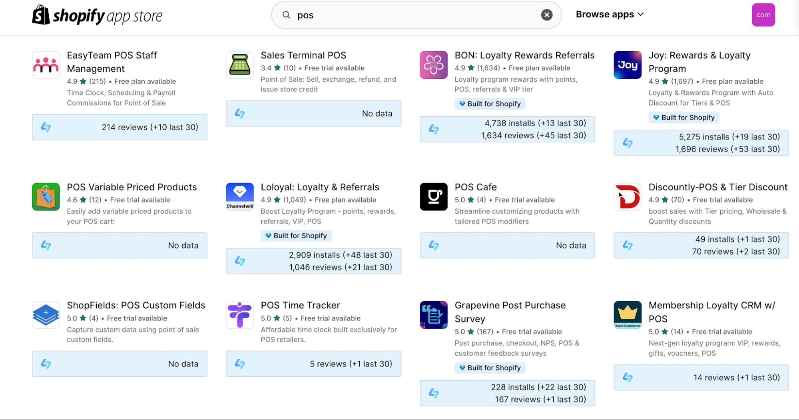
Task: Click the stats icon in Grapevine's installs bar
Action: (434, 393)
